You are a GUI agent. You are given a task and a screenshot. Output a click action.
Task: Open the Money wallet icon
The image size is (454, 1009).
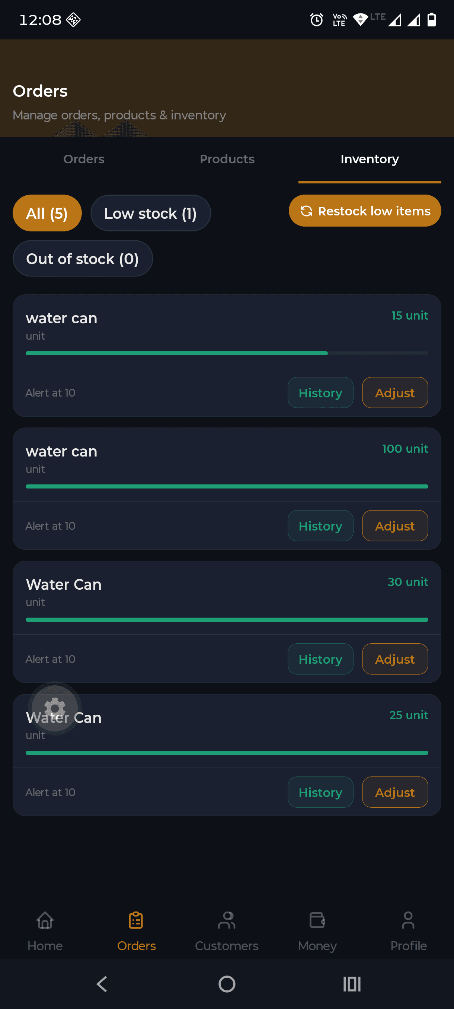pyautogui.click(x=317, y=920)
